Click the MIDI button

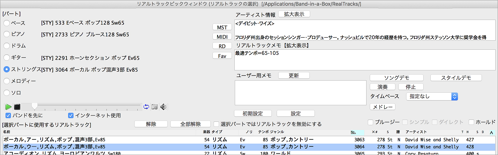click(222, 37)
